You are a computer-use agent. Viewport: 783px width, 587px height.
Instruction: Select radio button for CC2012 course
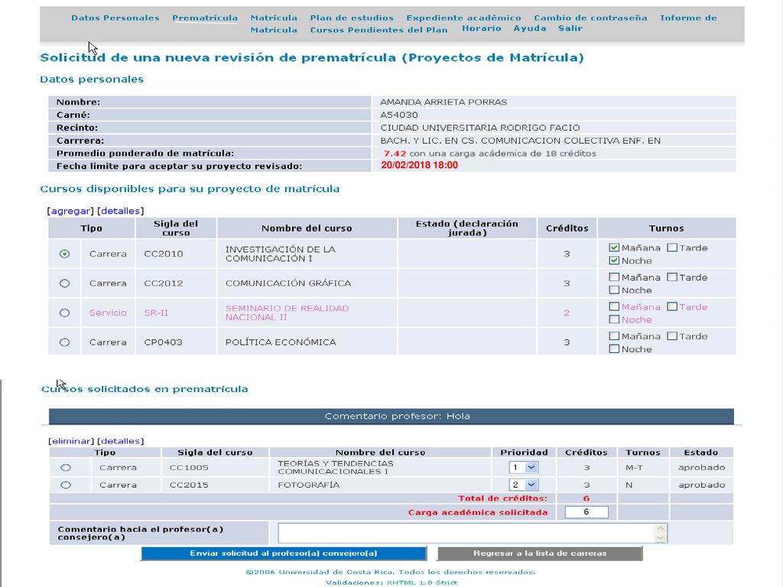coord(64,283)
